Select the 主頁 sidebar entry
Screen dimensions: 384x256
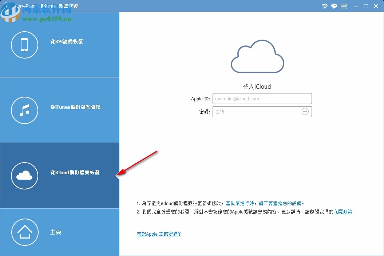coord(56,232)
